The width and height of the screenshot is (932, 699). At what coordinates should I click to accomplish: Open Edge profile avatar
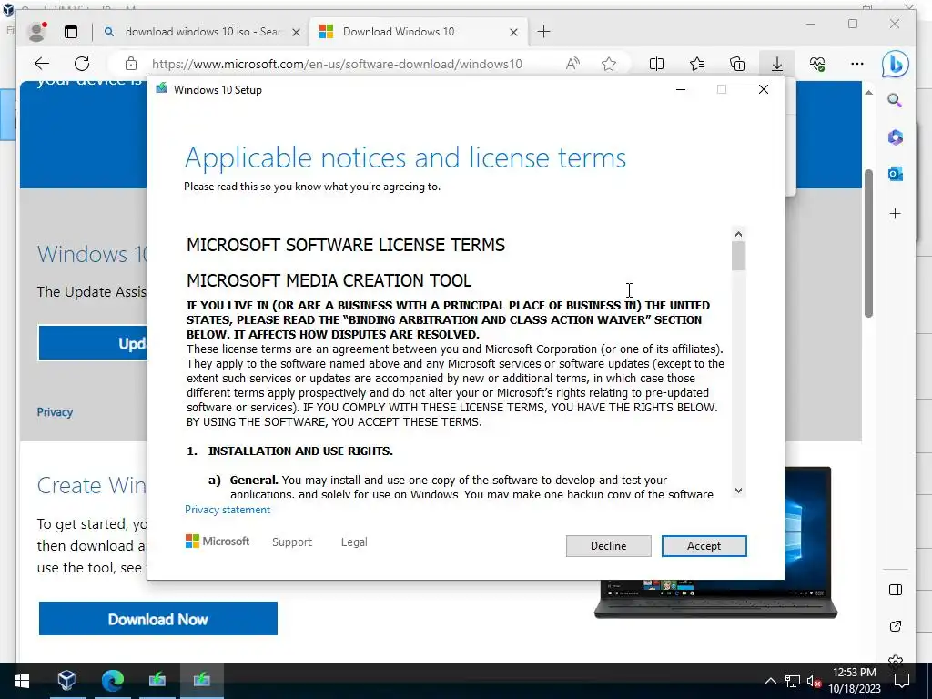(37, 32)
